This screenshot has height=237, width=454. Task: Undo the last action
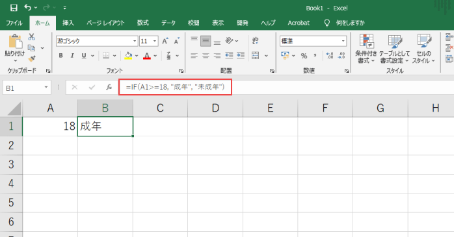pyautogui.click(x=28, y=8)
